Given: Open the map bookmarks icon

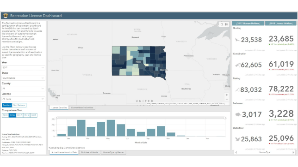Looking at the screenshot, I should (222, 24).
